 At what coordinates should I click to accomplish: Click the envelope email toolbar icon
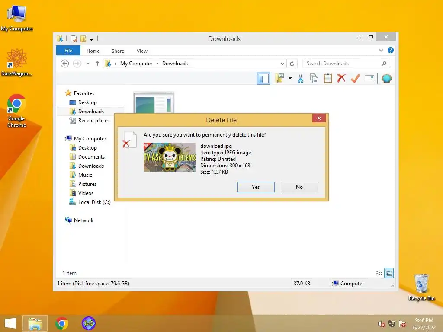tap(369, 78)
